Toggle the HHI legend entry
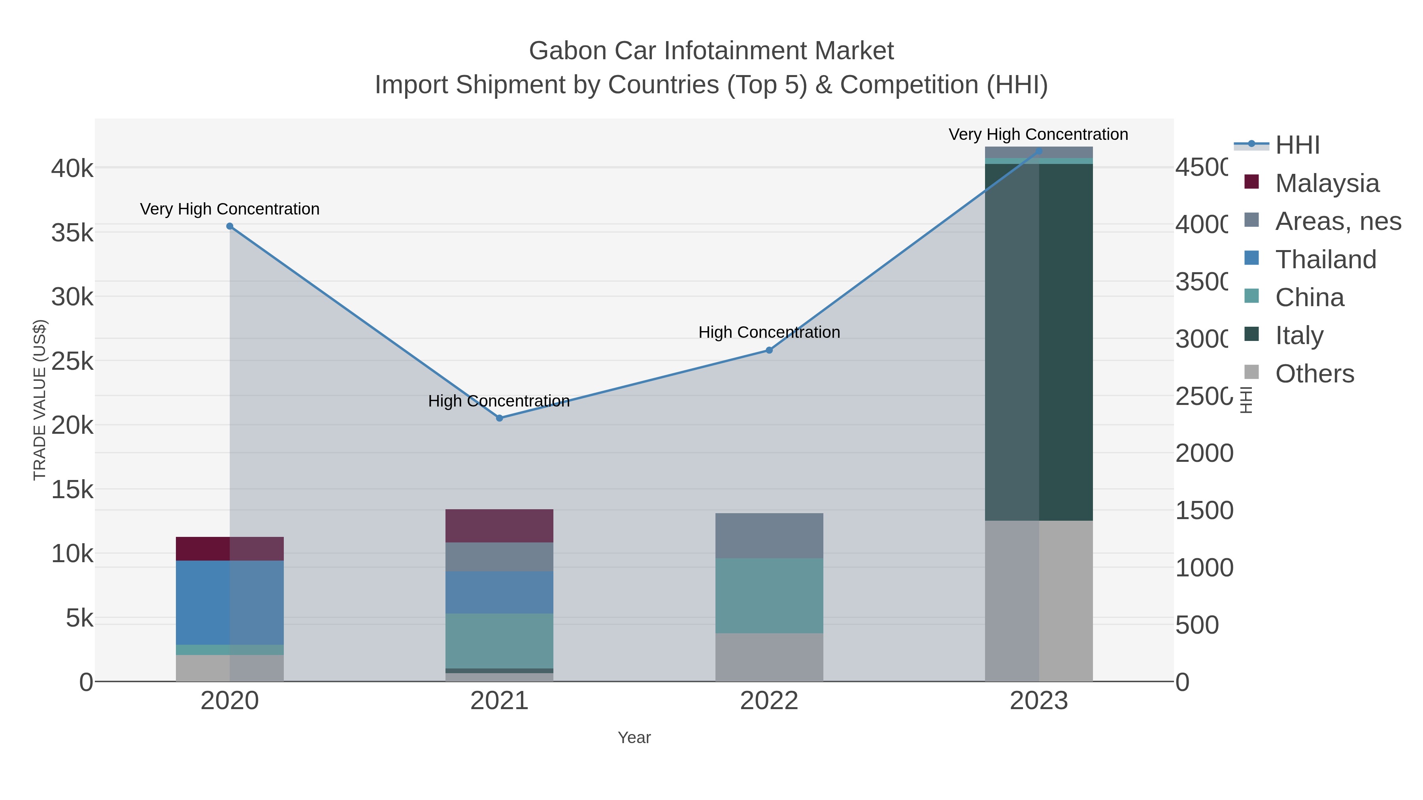Screen dimensions: 1423x800 pyautogui.click(x=1277, y=145)
